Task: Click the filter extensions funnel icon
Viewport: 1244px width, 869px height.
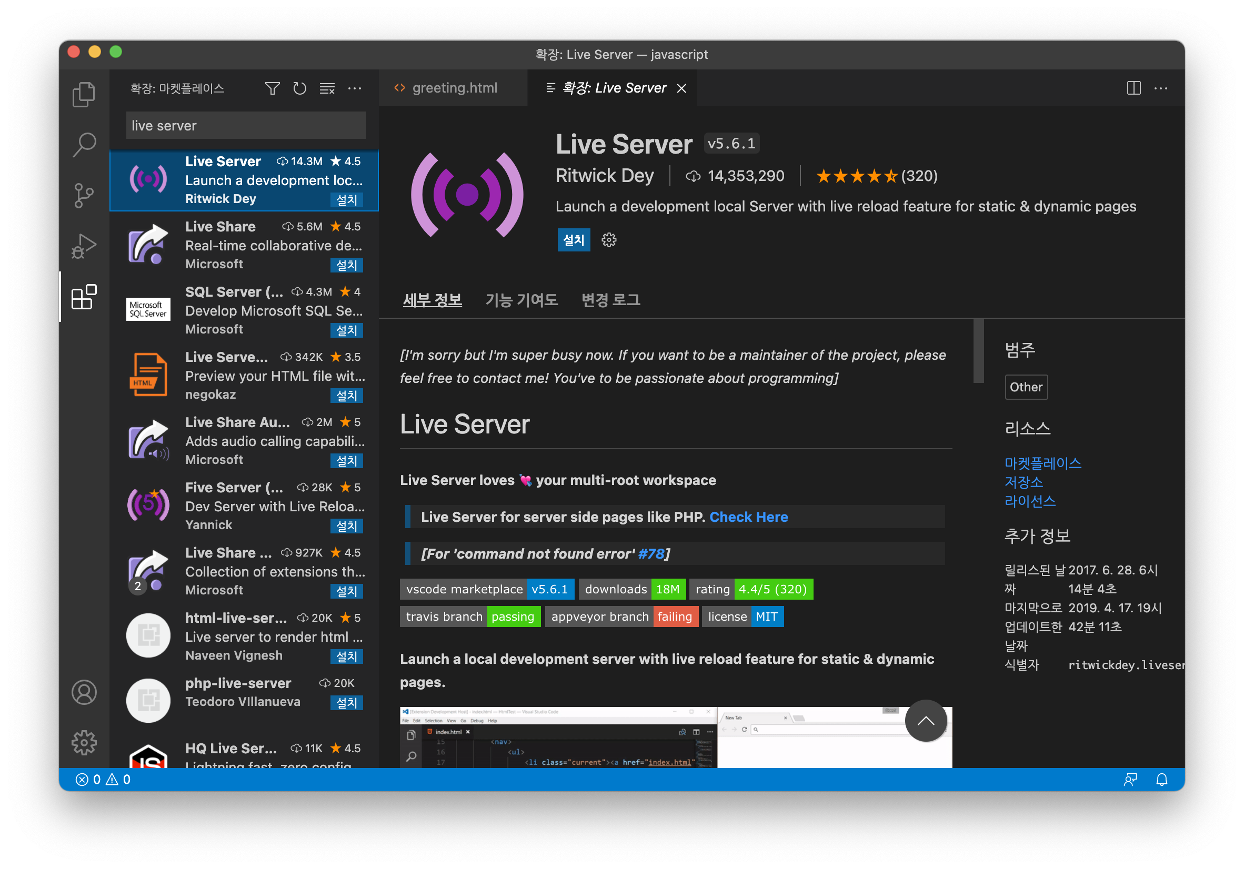Action: point(272,88)
